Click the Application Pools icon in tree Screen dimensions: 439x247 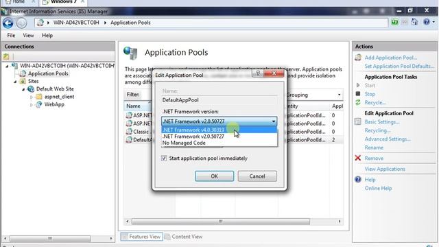[23, 73]
